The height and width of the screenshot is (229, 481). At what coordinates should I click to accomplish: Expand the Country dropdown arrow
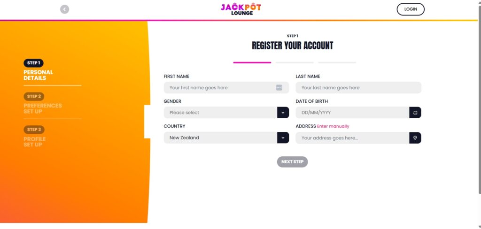[x=283, y=138]
